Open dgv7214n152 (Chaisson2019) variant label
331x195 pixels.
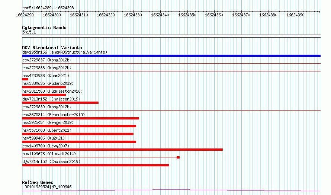click(x=51, y=162)
